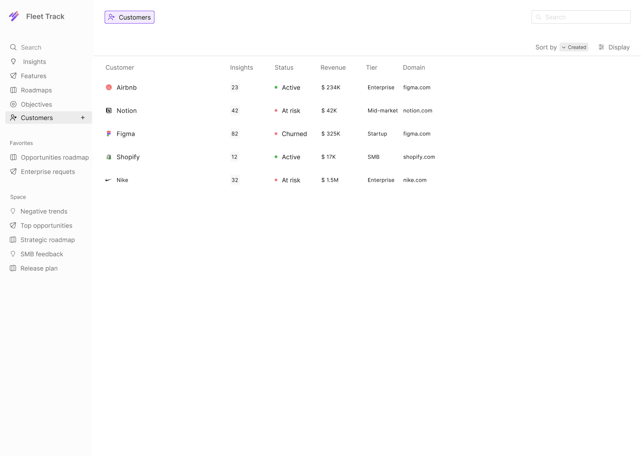Open Negative trends under Space
The width and height of the screenshot is (641, 456).
(x=44, y=211)
